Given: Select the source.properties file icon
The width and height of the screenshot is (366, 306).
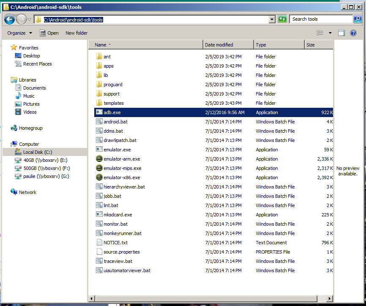Looking at the screenshot, I should pos(99,251).
